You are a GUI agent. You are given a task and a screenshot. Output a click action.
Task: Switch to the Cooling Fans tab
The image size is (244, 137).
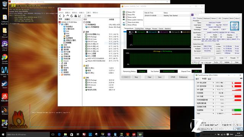pyautogui.click(x=139, y=29)
